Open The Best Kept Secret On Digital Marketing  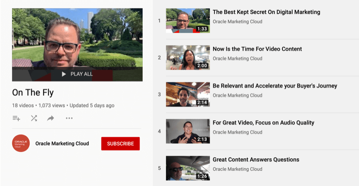click(266, 12)
